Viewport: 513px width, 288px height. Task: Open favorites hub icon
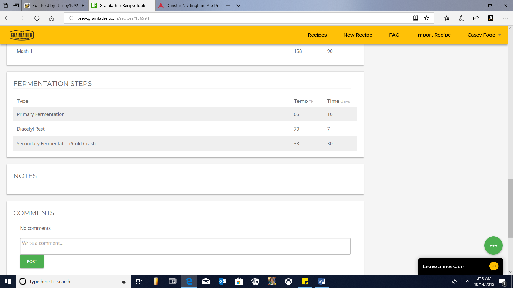[x=447, y=18]
